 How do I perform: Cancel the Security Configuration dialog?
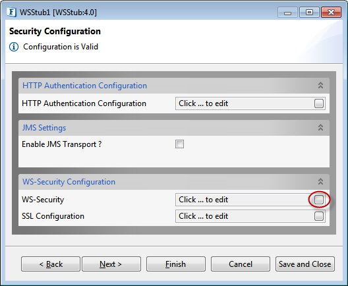pos(241,264)
